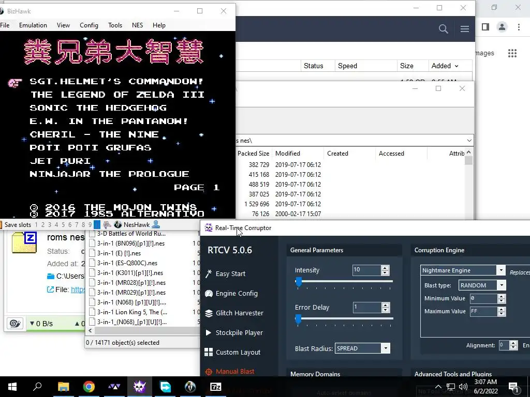Select 3-in-1 Lion King 5 file
This screenshot has width=530, height=397.
132,312
